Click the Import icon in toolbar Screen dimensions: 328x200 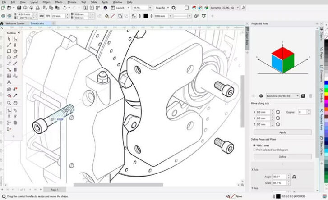click(x=86, y=8)
